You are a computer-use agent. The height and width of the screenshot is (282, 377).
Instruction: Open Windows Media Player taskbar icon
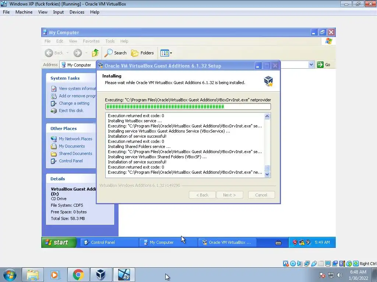coord(55,275)
